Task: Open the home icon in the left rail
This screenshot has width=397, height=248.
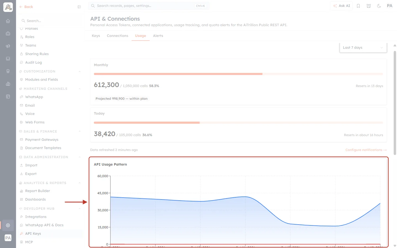Action: coord(8,21)
